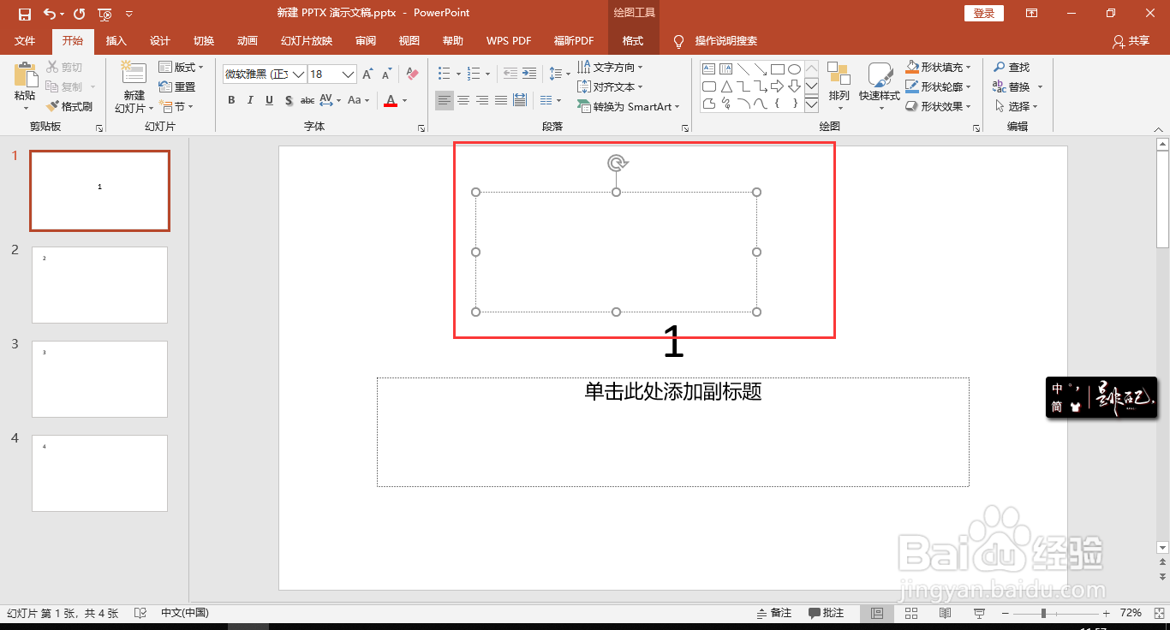
Task: Toggle Underline formatting
Action: point(269,101)
